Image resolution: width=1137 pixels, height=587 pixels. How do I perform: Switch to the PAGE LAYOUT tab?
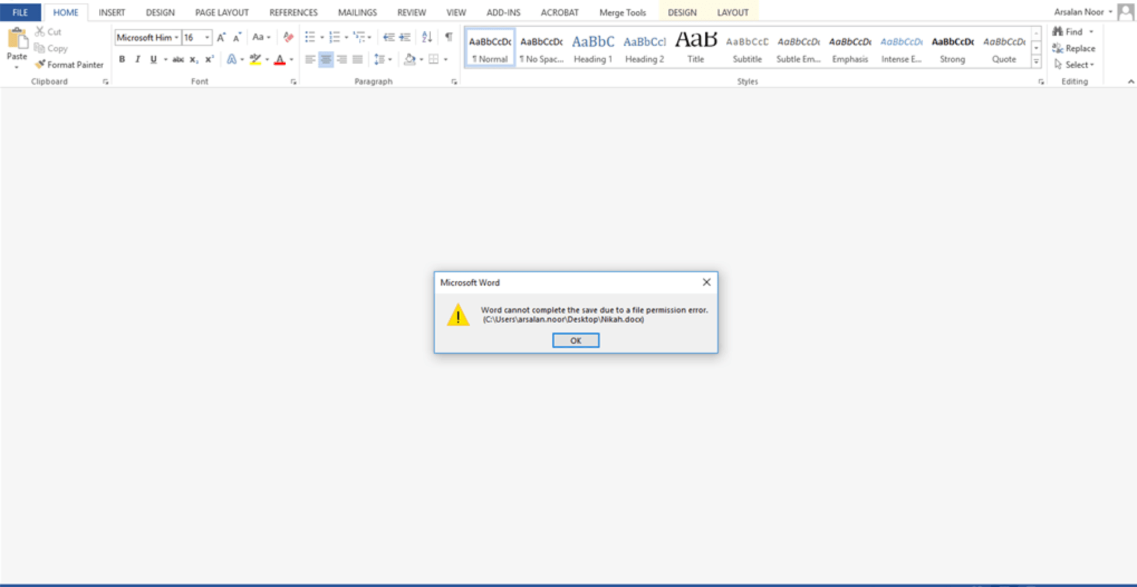221,12
